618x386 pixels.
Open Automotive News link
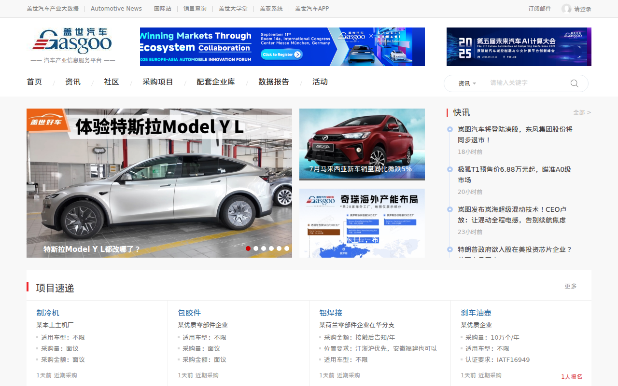(116, 9)
